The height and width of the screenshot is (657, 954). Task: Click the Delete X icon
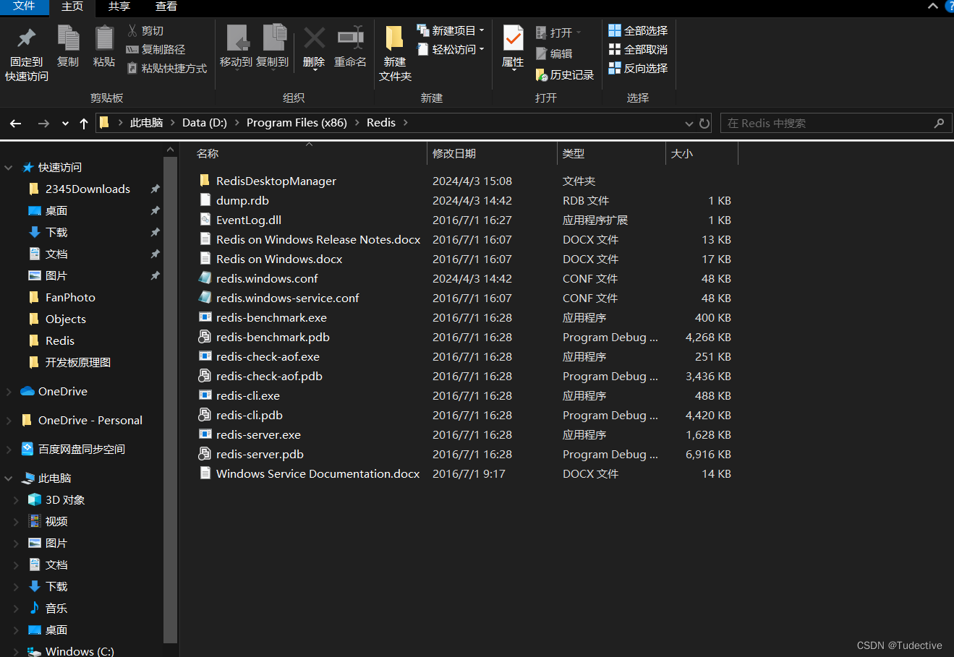(314, 38)
